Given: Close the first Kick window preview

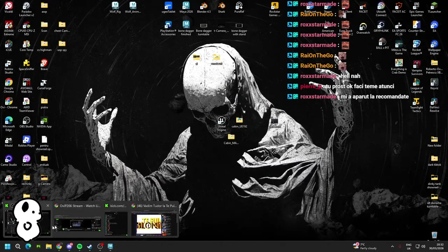Looking at the screenshot, I should [48, 206].
